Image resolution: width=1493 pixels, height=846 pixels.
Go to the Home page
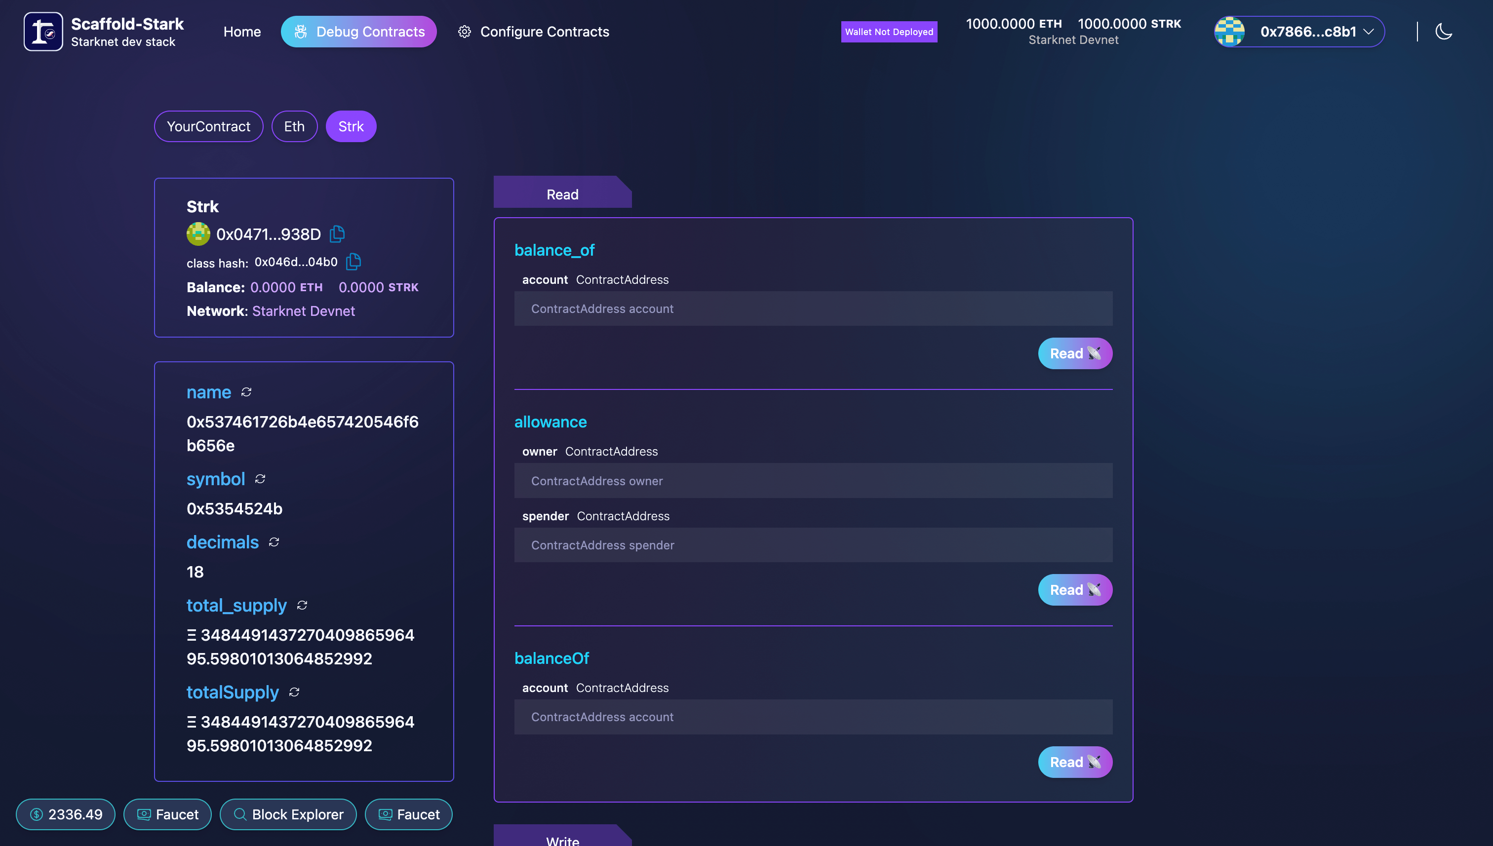pos(242,32)
